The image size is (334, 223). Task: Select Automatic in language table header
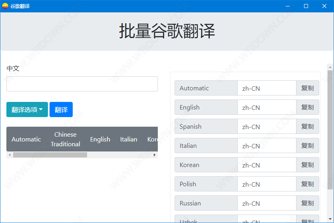point(26,139)
